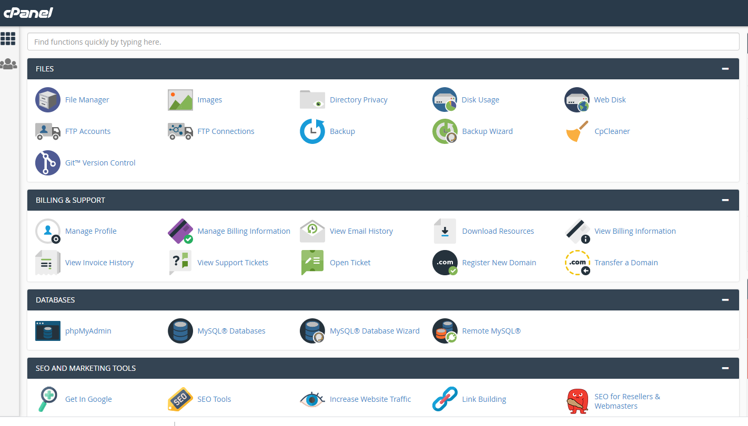Viewport: 748px width, 426px height.
Task: Open the Link Building link
Action: (484, 399)
